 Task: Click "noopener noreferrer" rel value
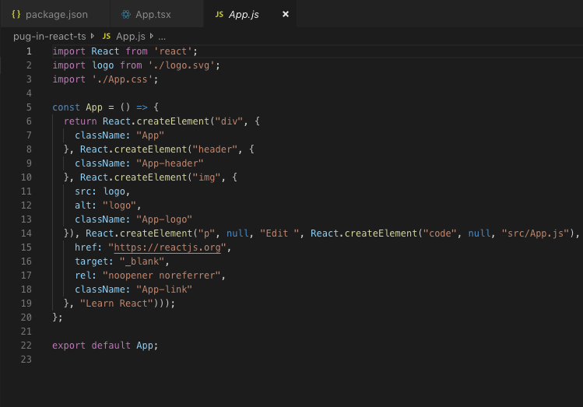[x=161, y=275]
